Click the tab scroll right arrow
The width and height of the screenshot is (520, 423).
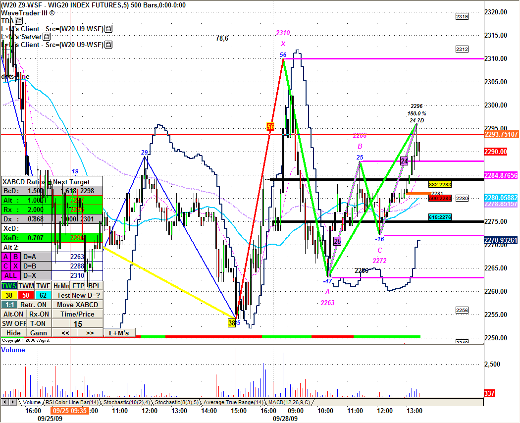(12, 402)
